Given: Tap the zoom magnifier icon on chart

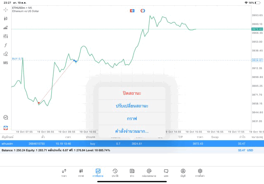Looking at the screenshot, I should click(x=6, y=117).
